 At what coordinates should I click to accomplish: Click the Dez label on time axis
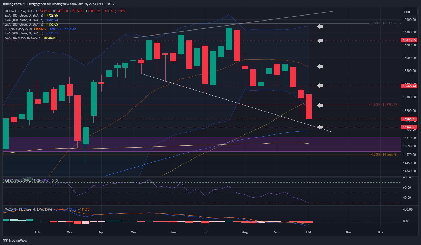pyautogui.click(x=380, y=232)
